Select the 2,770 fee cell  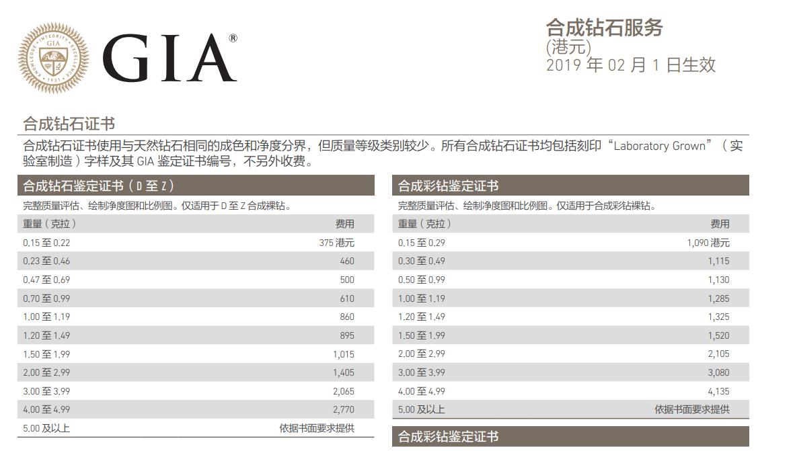click(344, 409)
